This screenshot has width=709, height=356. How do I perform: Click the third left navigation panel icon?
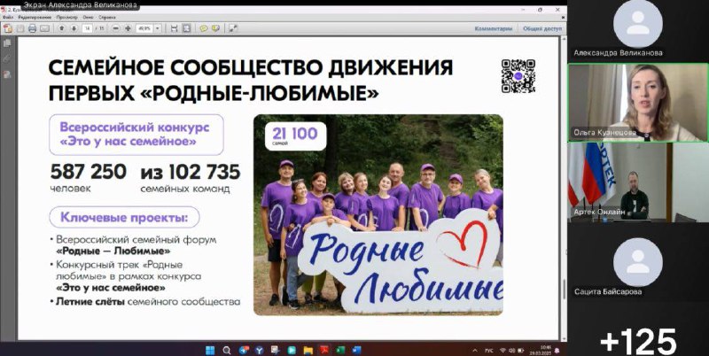point(7,74)
